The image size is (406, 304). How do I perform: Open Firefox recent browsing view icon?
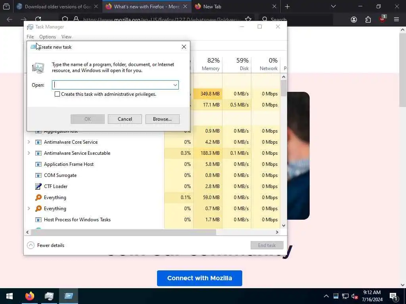6,6
